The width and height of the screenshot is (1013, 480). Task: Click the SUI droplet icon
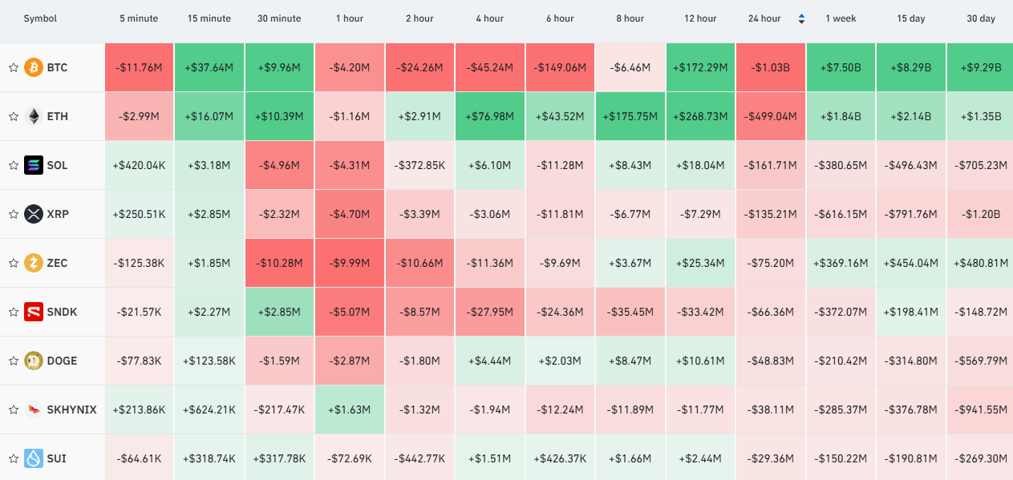[x=34, y=458]
